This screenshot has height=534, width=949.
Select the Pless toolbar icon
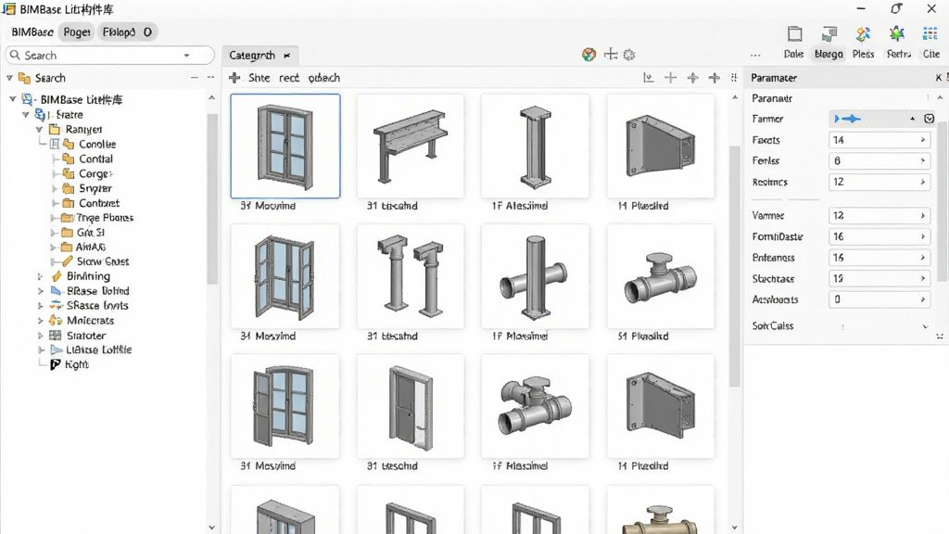coord(863,34)
